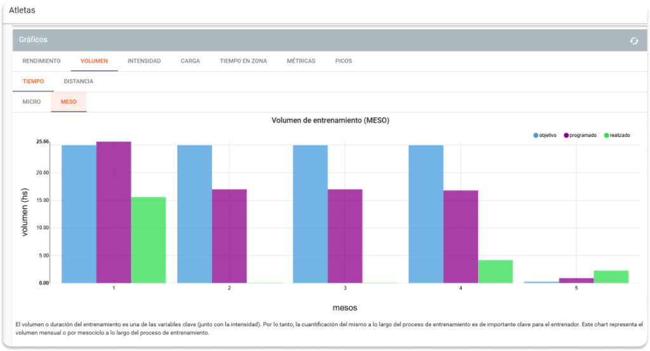Click the purple programado bar for month 3

tap(345, 236)
